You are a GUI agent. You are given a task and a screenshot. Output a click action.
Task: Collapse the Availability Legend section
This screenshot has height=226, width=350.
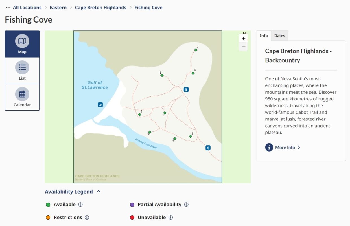tap(99, 191)
